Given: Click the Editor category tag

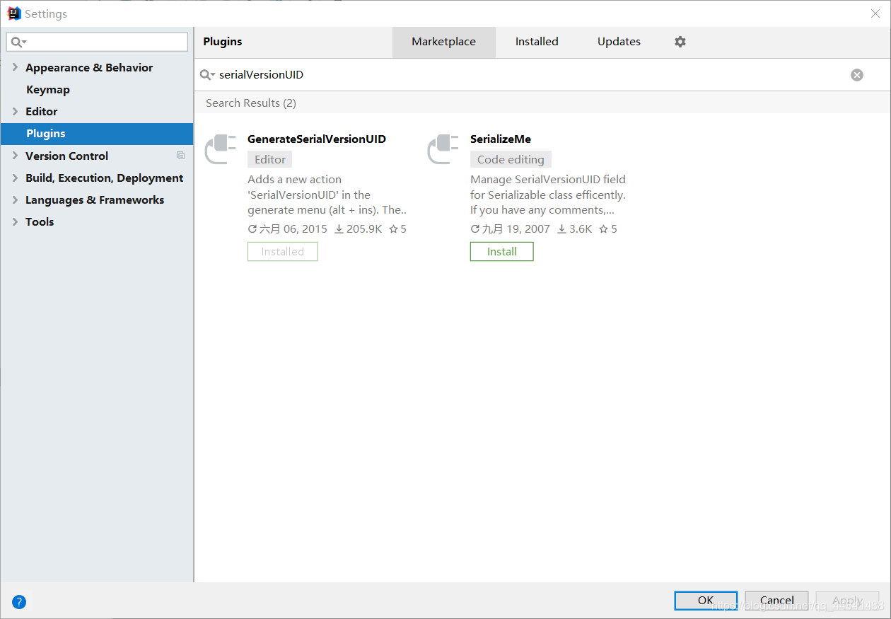Looking at the screenshot, I should click(x=270, y=159).
